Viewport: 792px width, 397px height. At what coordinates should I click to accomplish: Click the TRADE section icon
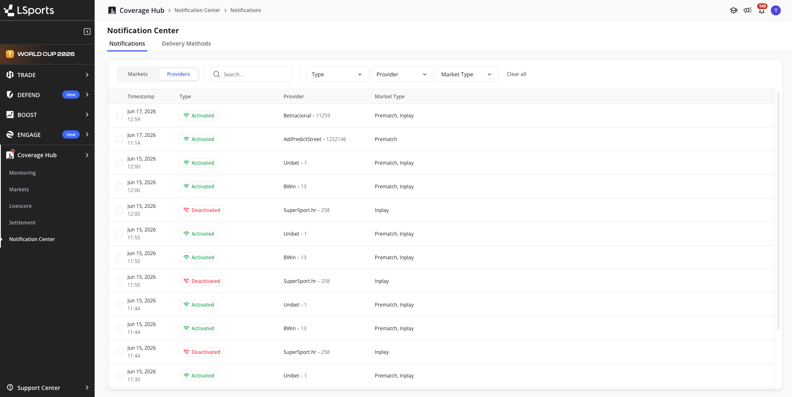pos(10,75)
